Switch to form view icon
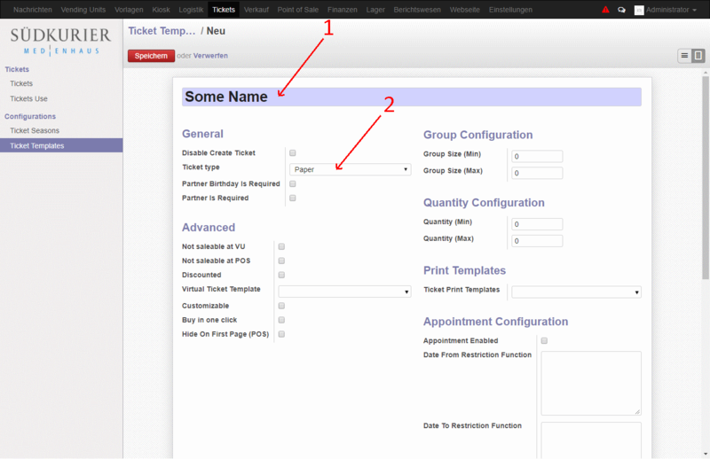The width and height of the screenshot is (710, 459). [x=698, y=56]
